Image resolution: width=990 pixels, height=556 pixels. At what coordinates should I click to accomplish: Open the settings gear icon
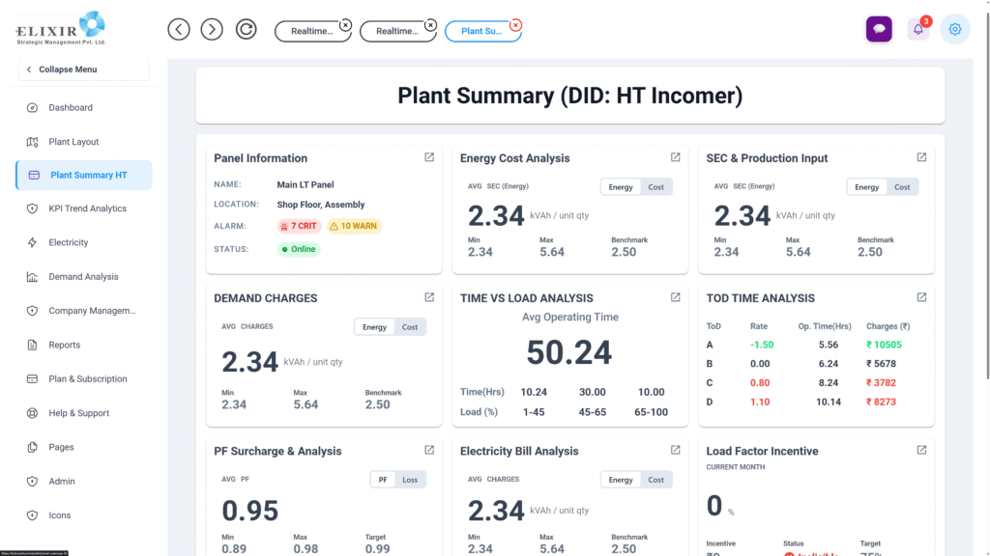click(954, 29)
